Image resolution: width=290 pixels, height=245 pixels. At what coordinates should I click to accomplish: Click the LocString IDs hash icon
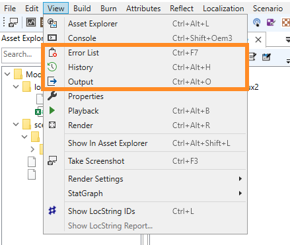[x=52, y=211]
